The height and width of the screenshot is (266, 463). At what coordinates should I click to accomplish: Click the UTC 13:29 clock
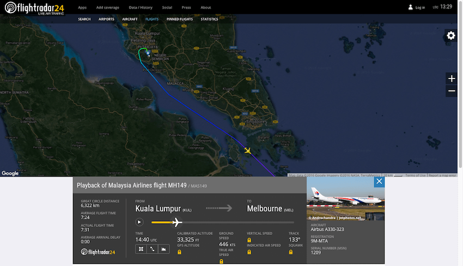(x=442, y=7)
